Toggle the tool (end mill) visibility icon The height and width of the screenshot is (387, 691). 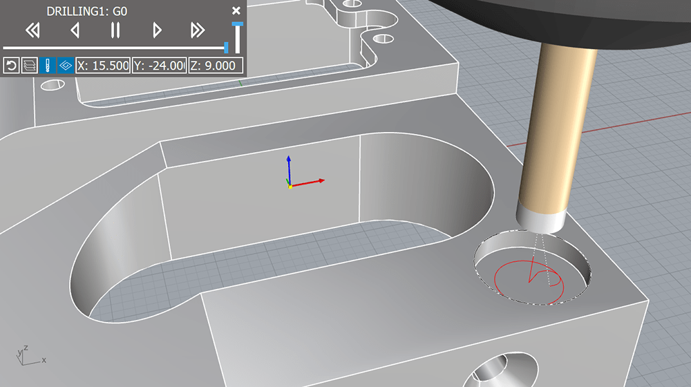[x=48, y=66]
